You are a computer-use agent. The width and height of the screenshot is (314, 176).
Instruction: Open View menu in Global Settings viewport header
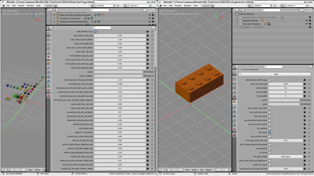(30, 170)
